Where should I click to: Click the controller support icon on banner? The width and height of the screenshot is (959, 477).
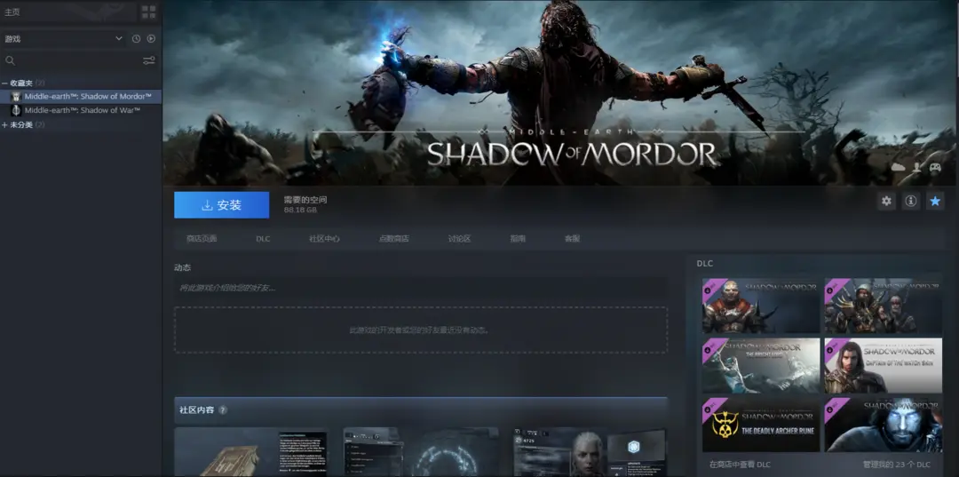(935, 167)
